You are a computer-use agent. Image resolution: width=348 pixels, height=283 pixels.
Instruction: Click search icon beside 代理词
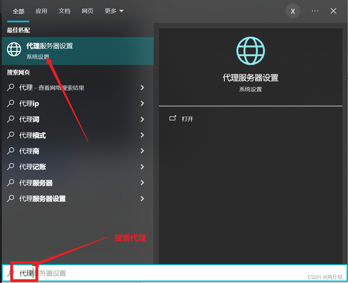(x=11, y=119)
